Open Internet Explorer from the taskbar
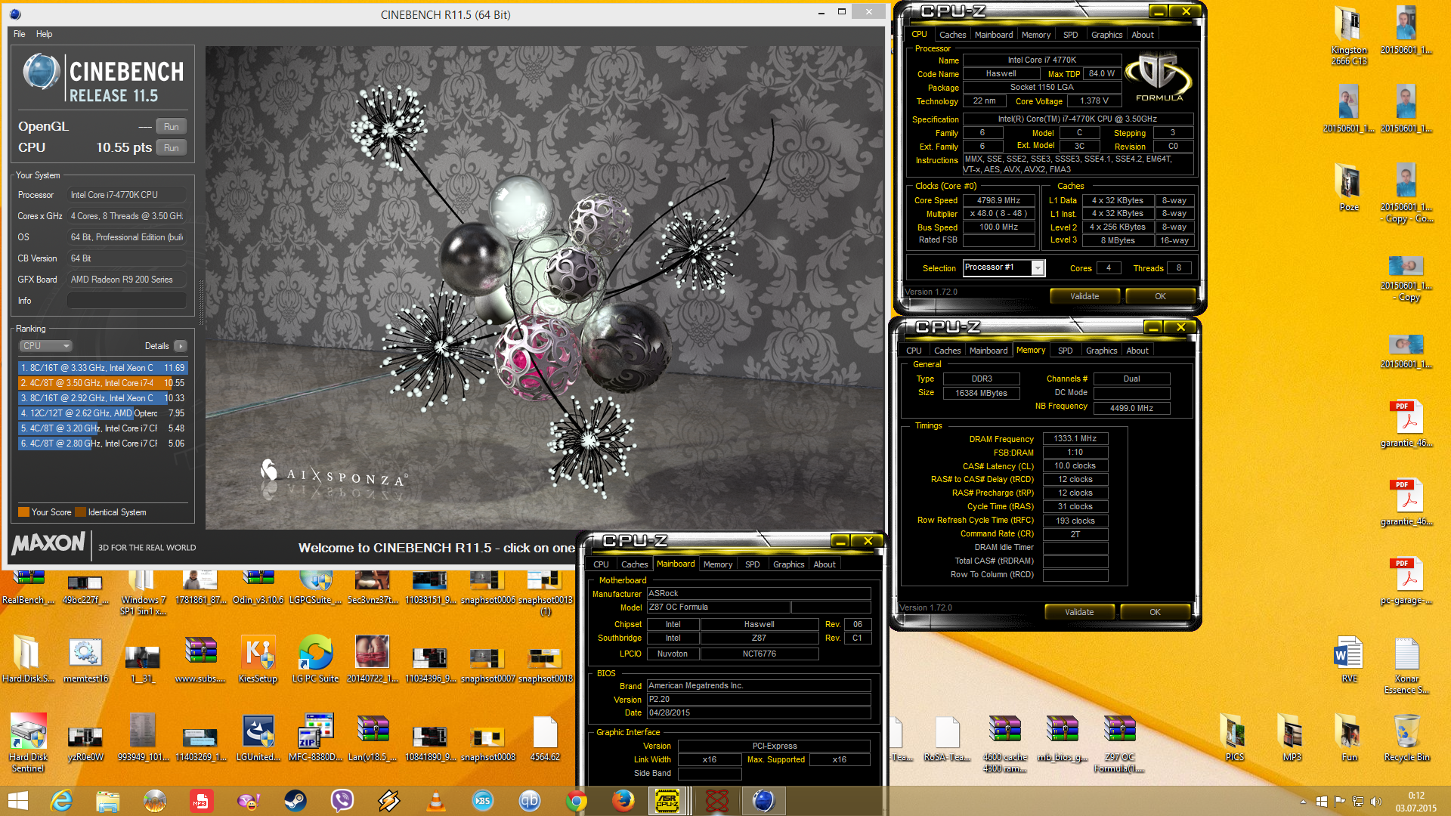 point(61,801)
